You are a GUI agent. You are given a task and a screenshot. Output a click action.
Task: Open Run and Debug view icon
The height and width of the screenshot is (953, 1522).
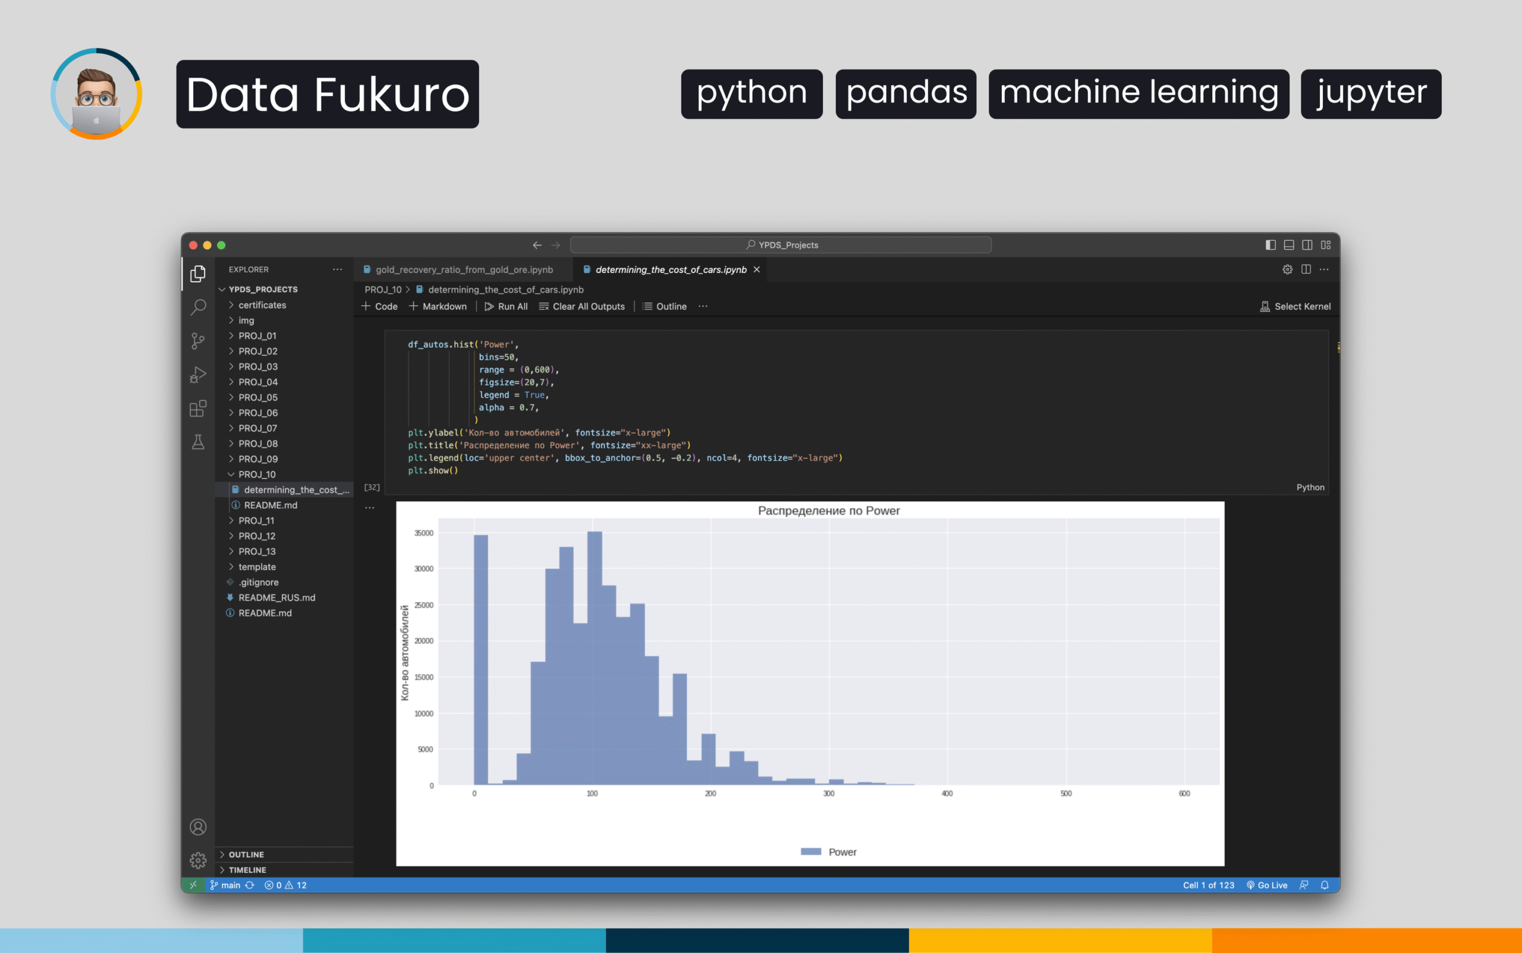pyautogui.click(x=198, y=375)
